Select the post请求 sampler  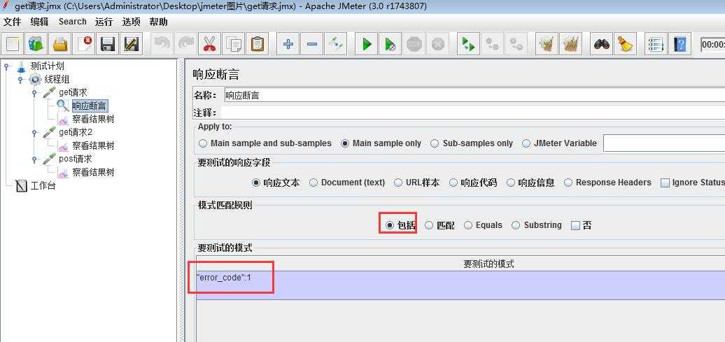[x=76, y=159]
